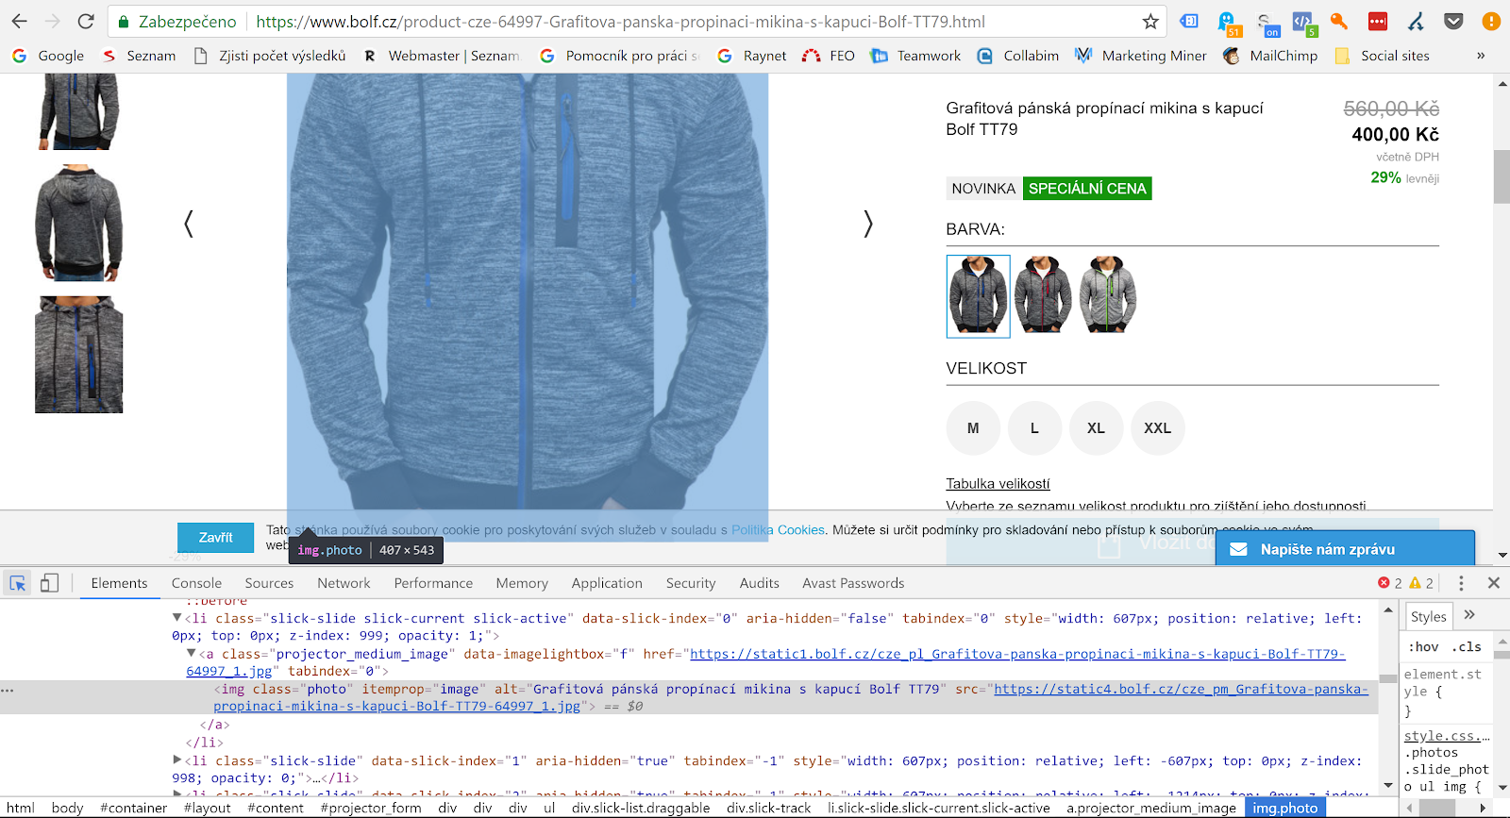The image size is (1510, 818).
Task: Activate the inspect element picker icon
Action: (x=18, y=583)
